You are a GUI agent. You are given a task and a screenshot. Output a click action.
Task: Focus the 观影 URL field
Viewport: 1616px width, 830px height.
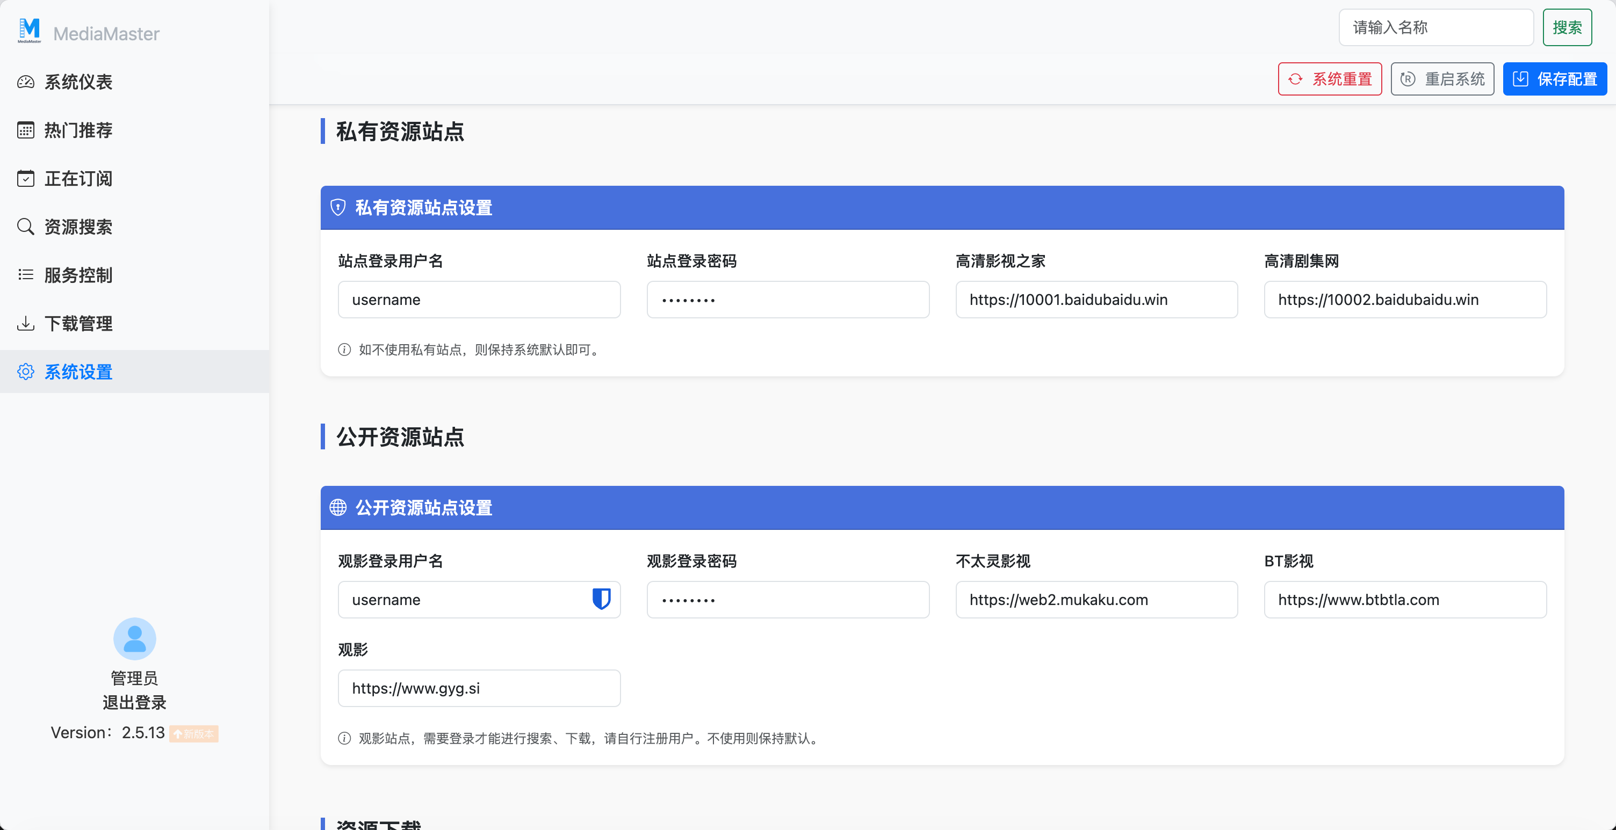(x=479, y=688)
